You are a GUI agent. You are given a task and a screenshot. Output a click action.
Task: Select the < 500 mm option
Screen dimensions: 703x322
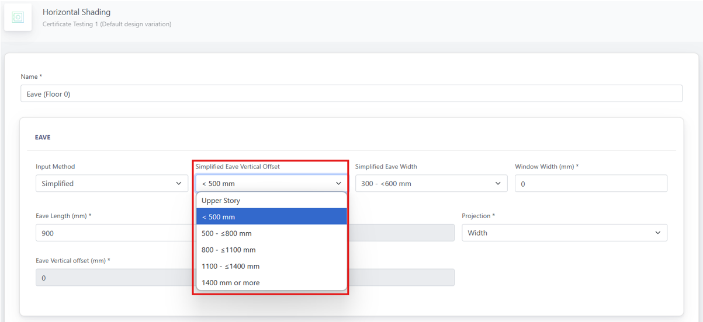click(x=272, y=217)
